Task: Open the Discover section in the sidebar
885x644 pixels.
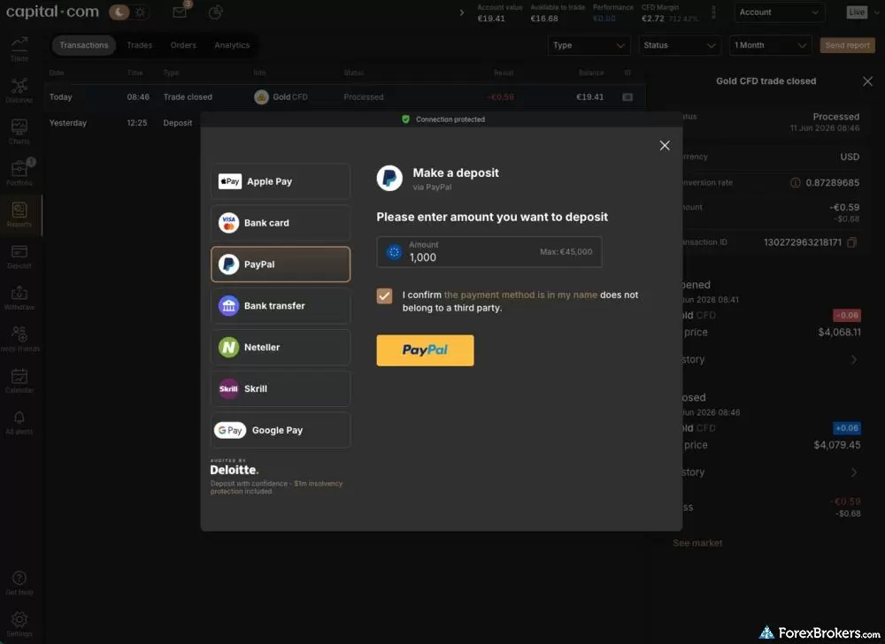Action: (19, 90)
